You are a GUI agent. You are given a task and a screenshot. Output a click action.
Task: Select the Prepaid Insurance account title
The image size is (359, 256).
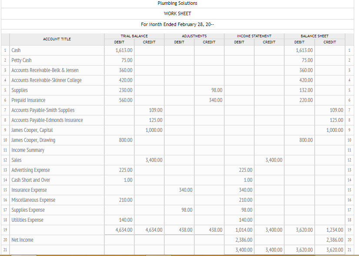click(57, 100)
